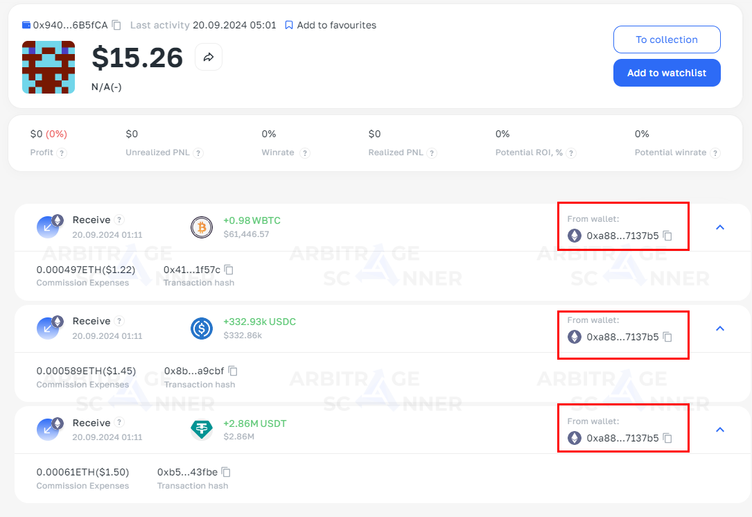Copy the USDC transaction hash 0x8b...a9cbf
This screenshot has height=517, width=752.
click(x=233, y=371)
